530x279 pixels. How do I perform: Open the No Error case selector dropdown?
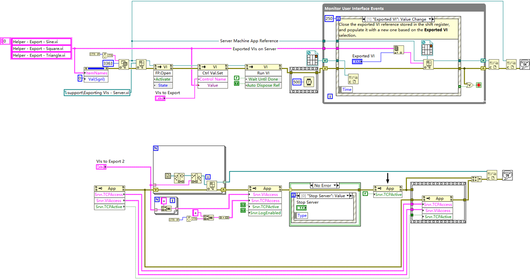click(335, 186)
